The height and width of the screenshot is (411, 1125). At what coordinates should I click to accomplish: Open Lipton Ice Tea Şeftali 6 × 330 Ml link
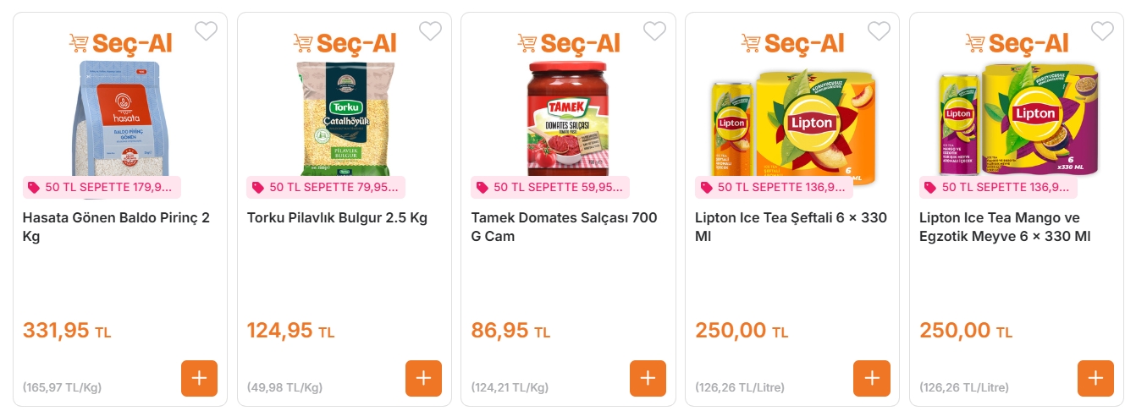[x=791, y=227]
